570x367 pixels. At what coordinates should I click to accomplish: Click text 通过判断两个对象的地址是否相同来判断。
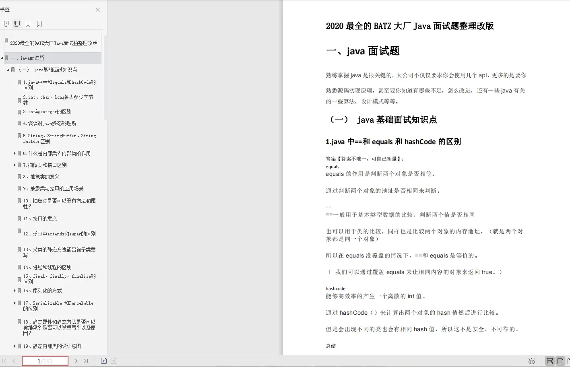point(383,191)
